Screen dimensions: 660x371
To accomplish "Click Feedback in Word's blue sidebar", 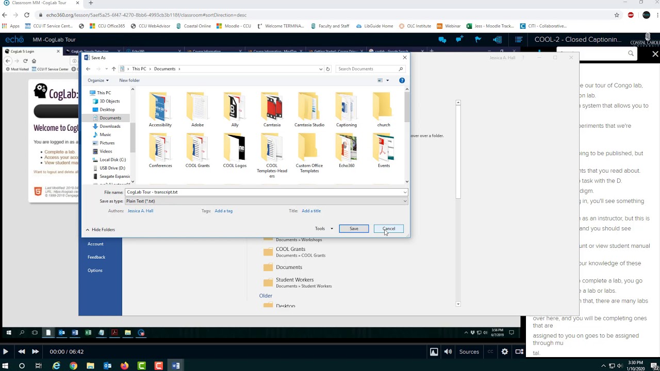I will pos(96,257).
